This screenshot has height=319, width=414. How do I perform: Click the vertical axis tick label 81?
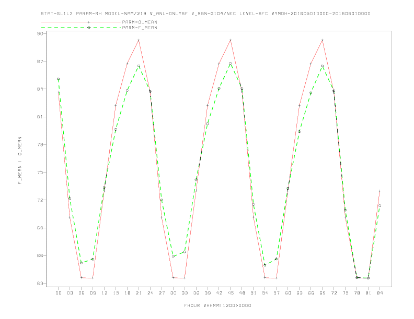tap(40, 117)
